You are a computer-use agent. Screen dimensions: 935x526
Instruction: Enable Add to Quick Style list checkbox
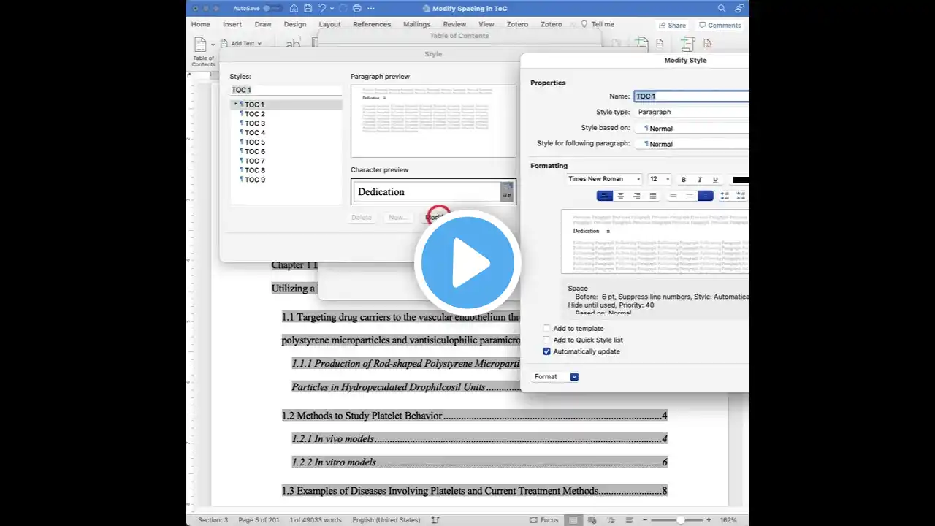click(x=546, y=340)
